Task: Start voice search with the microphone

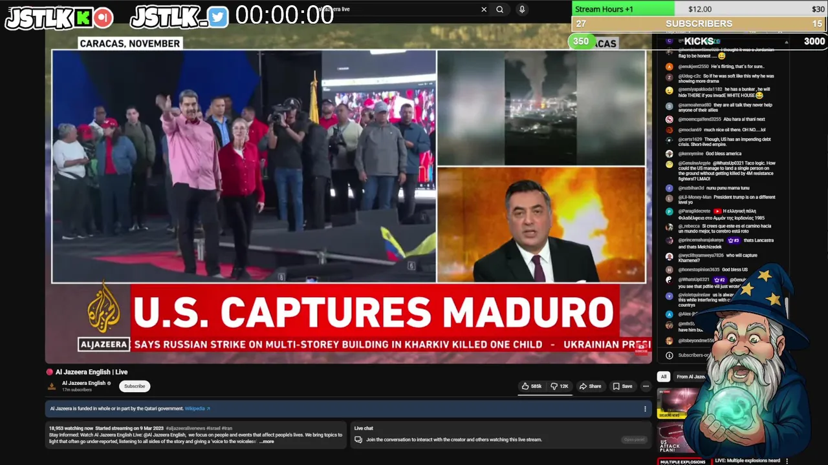Action: tap(522, 10)
